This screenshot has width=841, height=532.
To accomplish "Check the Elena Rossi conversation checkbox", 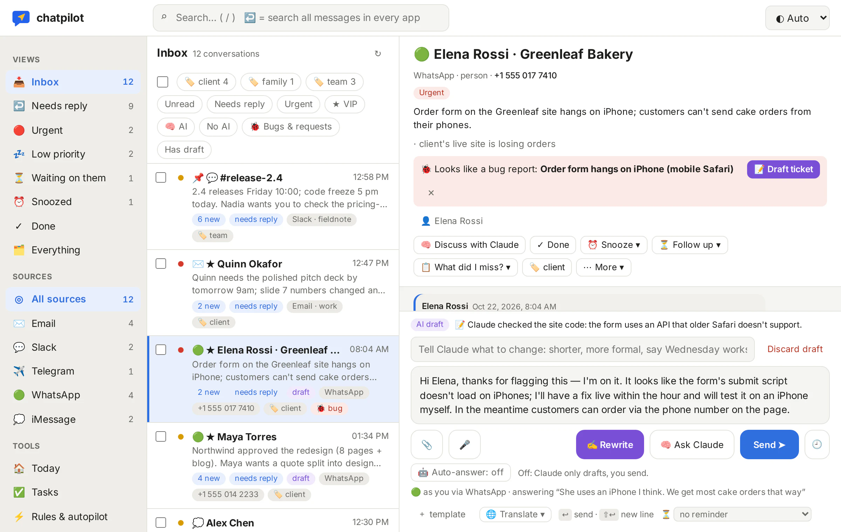I will coord(161,350).
